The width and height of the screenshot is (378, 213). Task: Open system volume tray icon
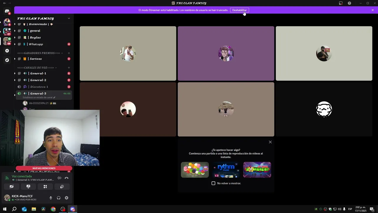[339, 209]
